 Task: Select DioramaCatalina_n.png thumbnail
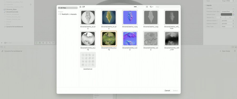pos(130,18)
